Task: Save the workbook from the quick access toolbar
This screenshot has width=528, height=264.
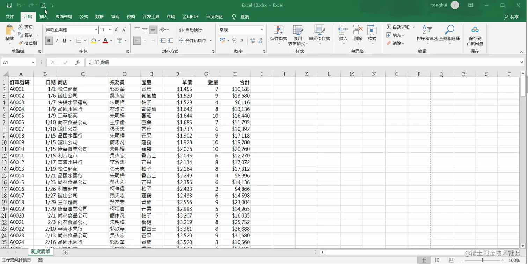Action: pos(9,5)
